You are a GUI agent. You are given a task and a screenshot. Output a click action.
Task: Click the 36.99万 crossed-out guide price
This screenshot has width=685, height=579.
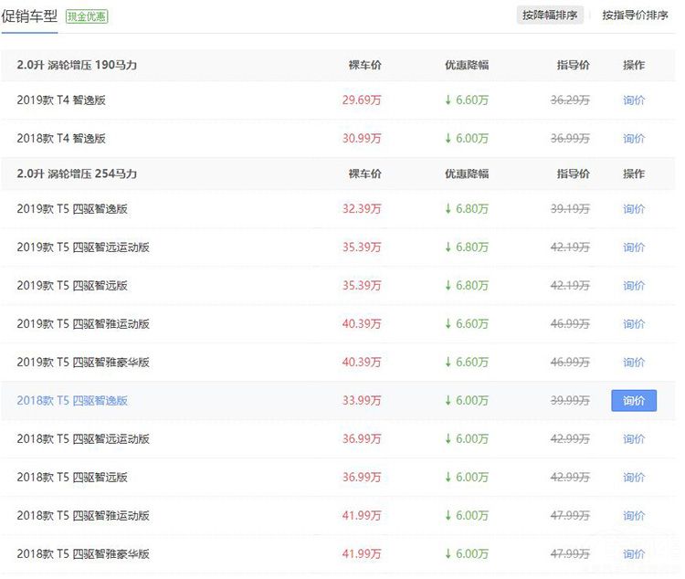pyautogui.click(x=570, y=139)
